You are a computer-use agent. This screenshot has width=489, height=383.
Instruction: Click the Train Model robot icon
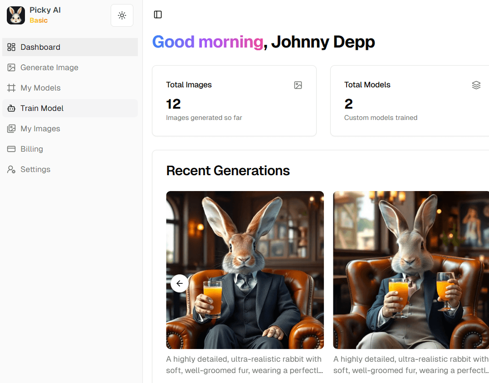pos(11,108)
